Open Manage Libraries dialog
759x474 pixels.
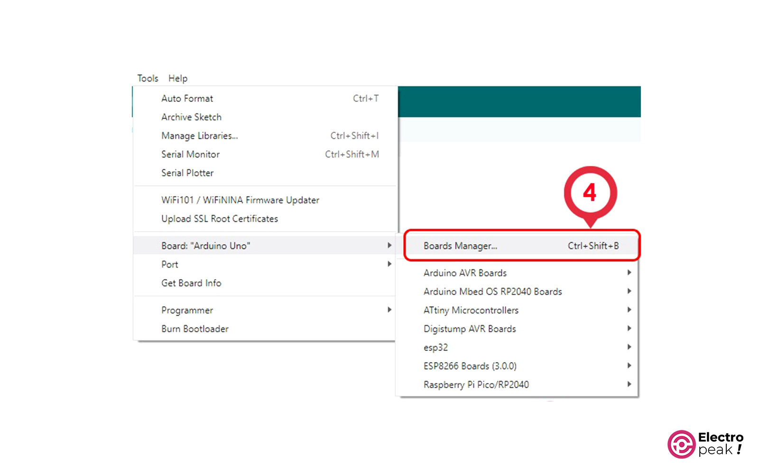click(x=199, y=136)
